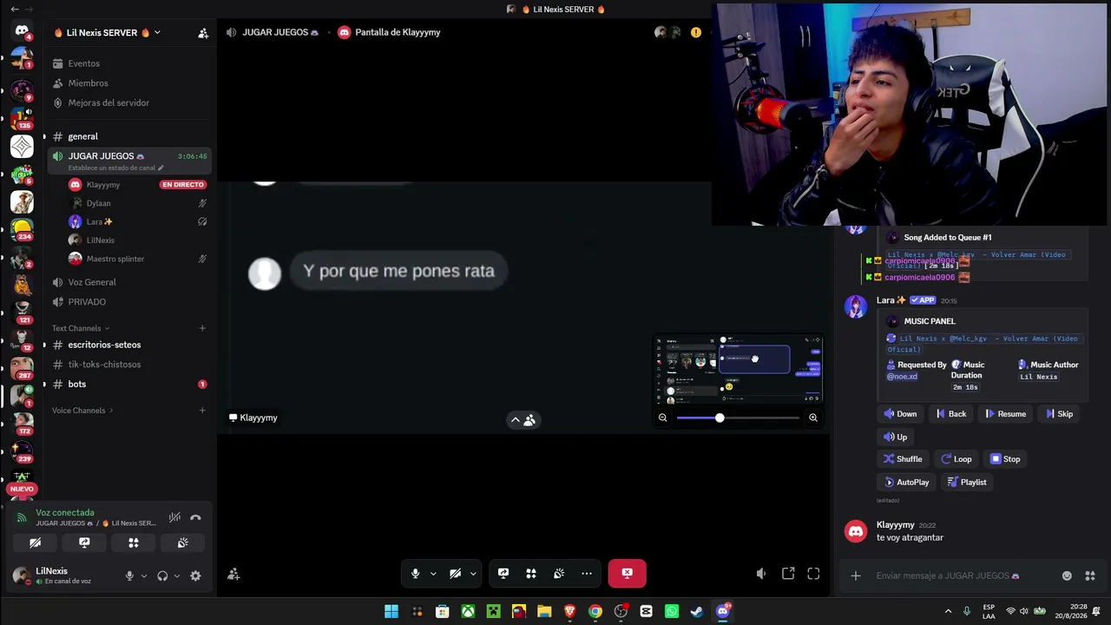Open WhatsApp from the taskbar
This screenshot has height=625, width=1111.
tap(672, 612)
